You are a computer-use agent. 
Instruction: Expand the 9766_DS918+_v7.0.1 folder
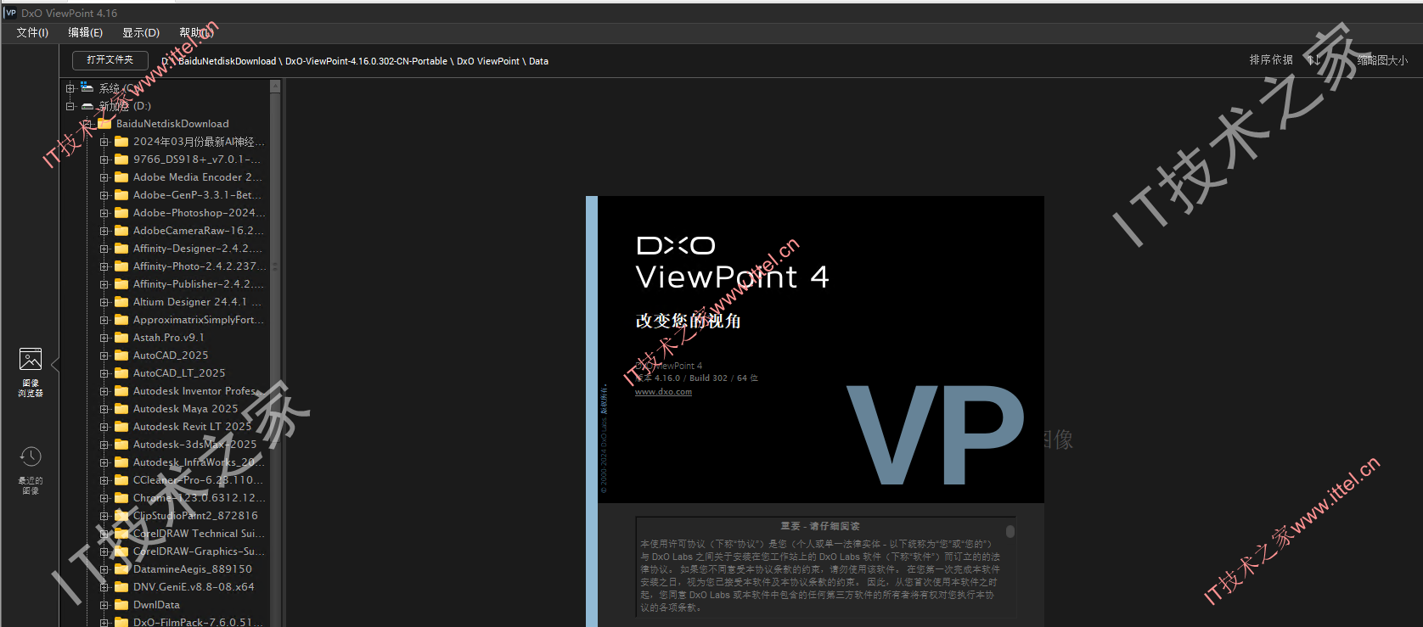(104, 160)
